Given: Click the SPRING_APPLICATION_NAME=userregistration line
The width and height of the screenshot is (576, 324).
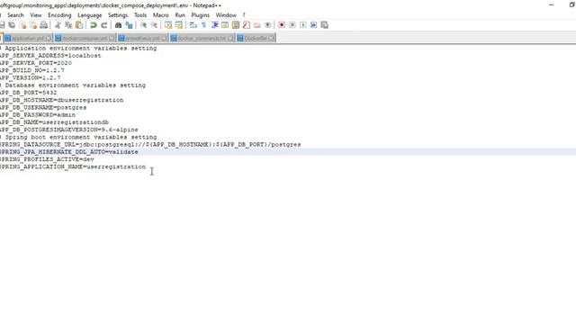Looking at the screenshot, I should [x=73, y=166].
